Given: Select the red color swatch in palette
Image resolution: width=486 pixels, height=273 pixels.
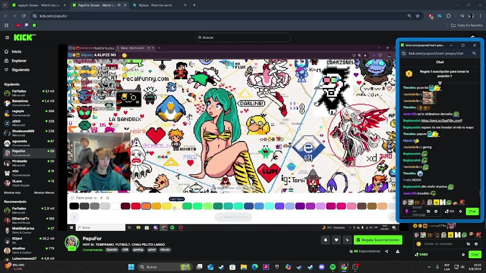Looking at the screenshot, I should [x=136, y=206].
